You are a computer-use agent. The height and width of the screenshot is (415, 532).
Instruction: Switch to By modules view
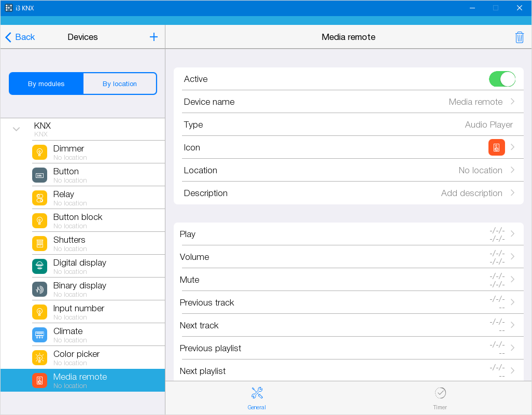pos(46,84)
